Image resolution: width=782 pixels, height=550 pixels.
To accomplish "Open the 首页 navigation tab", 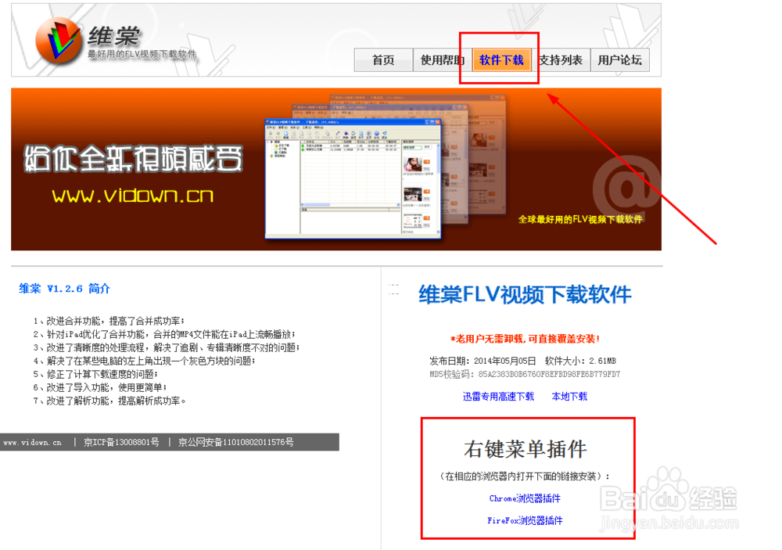I will click(383, 60).
